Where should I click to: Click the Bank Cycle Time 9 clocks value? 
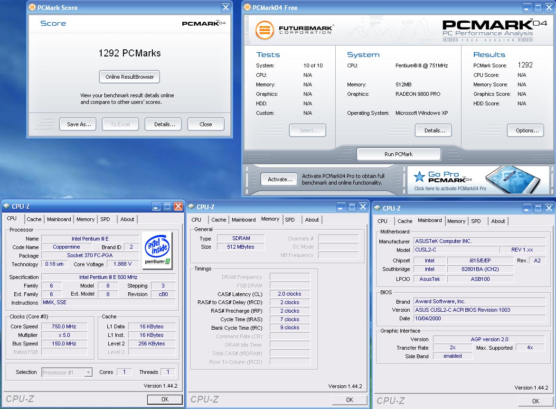pyautogui.click(x=289, y=327)
